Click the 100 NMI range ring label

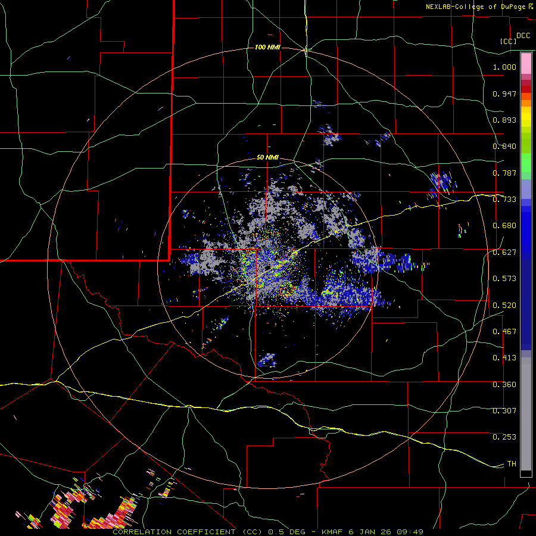point(267,47)
